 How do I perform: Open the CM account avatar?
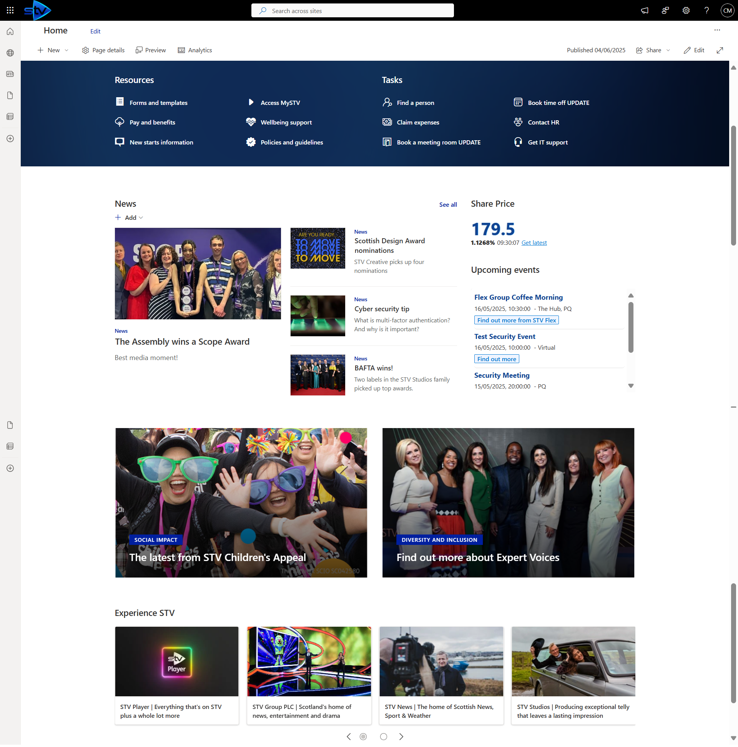(727, 10)
